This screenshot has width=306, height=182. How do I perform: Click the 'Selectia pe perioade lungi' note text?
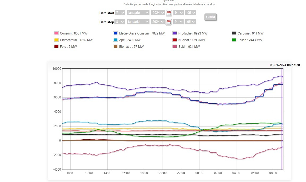coord(169,4)
